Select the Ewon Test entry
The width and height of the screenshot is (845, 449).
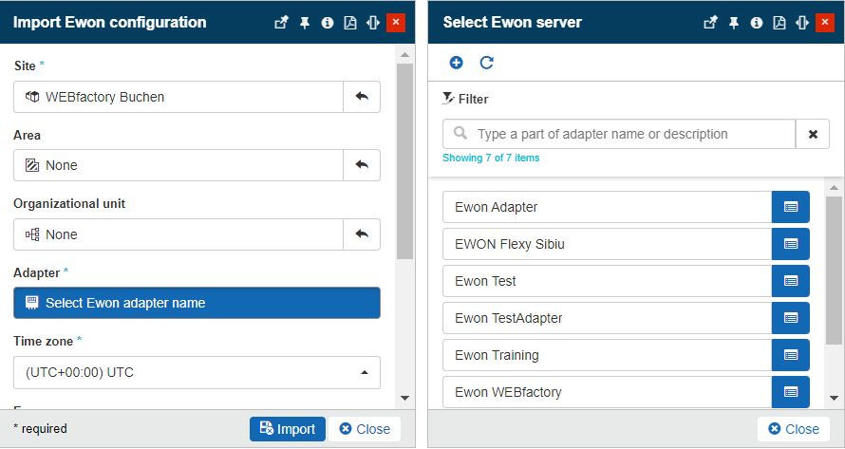(x=608, y=281)
